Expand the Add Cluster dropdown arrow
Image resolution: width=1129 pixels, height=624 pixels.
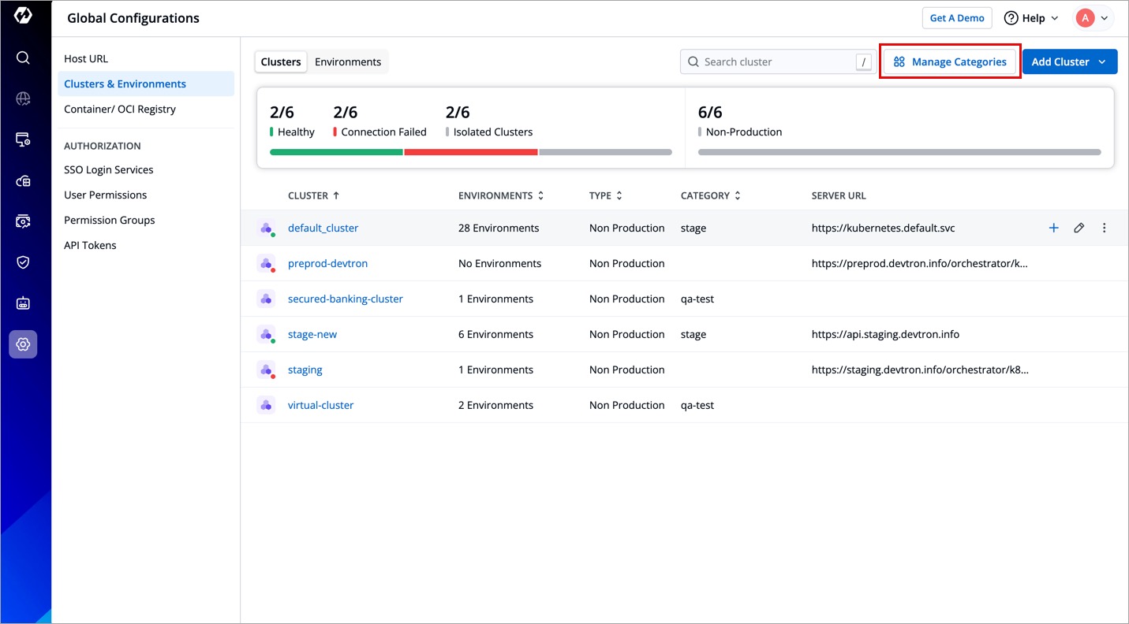[1102, 61]
